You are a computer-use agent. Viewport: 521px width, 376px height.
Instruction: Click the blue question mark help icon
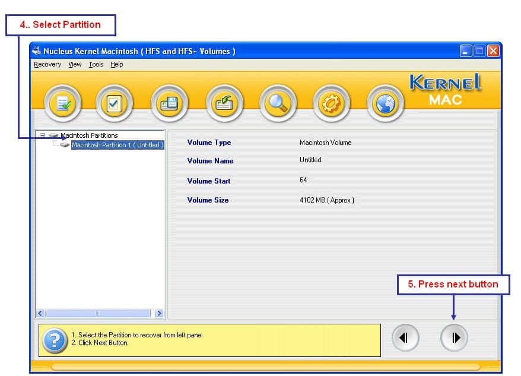point(55,341)
